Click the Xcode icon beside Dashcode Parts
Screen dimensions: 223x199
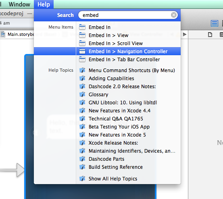(82, 159)
